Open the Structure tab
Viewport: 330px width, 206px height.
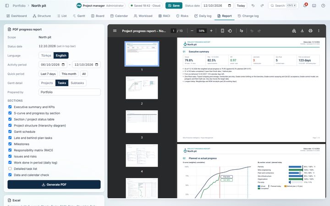click(x=42, y=16)
